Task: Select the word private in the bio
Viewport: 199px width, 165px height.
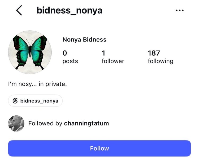Action: click(x=56, y=84)
